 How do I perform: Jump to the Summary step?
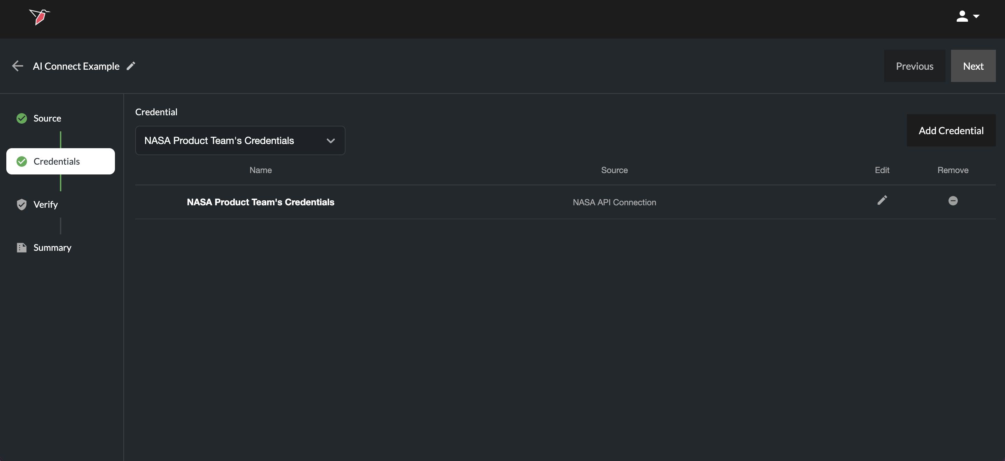[x=52, y=248]
